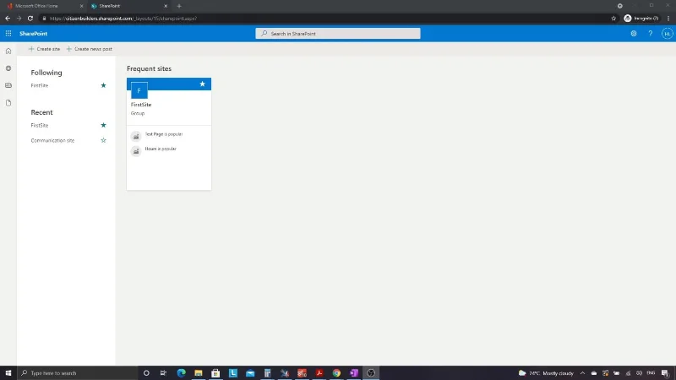676x380 pixels.
Task: Open Cortana circle on taskbar
Action: (146, 373)
